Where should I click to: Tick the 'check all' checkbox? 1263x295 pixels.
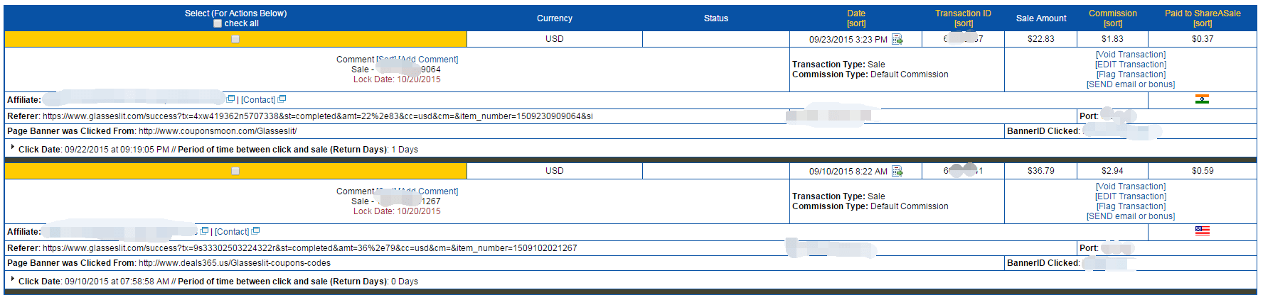pyautogui.click(x=218, y=23)
